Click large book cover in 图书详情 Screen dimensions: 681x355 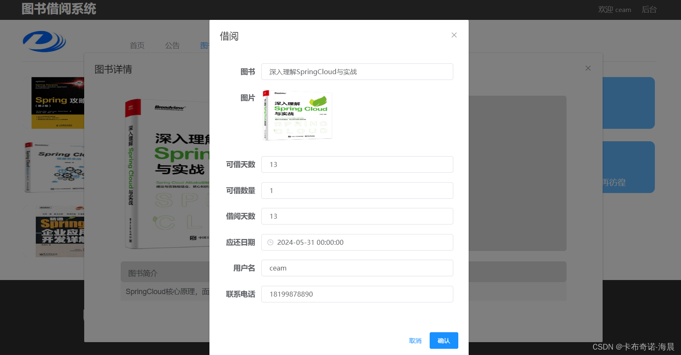[167, 174]
